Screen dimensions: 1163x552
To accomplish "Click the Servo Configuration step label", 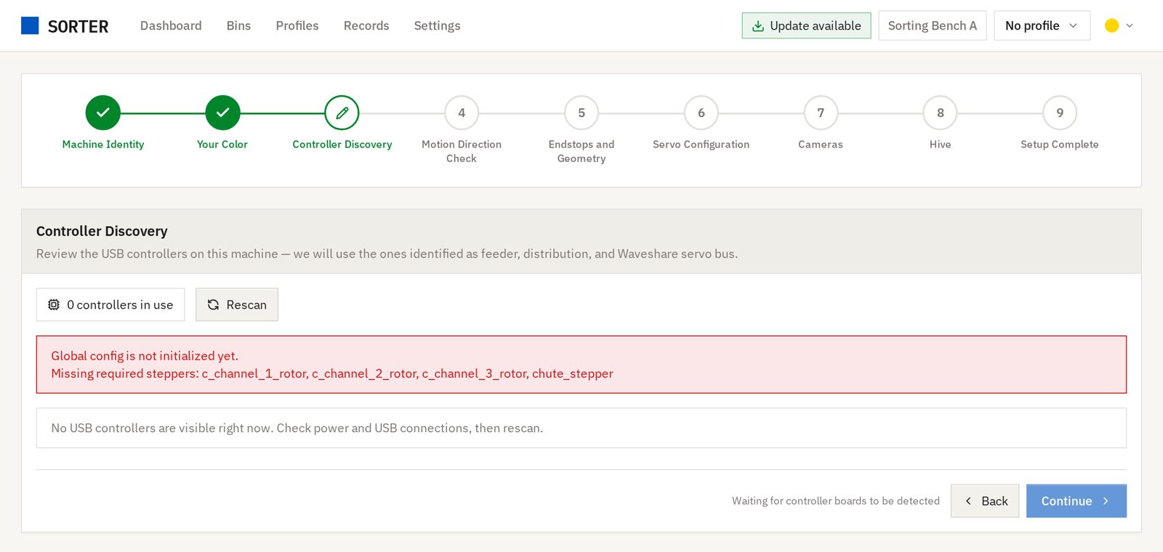I will click(x=701, y=145).
